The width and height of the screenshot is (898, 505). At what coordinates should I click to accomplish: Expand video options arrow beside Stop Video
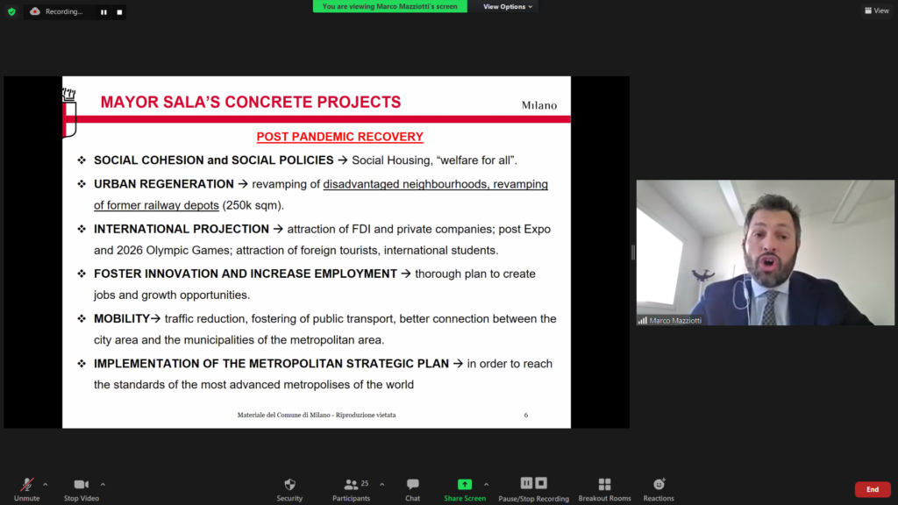point(103,484)
